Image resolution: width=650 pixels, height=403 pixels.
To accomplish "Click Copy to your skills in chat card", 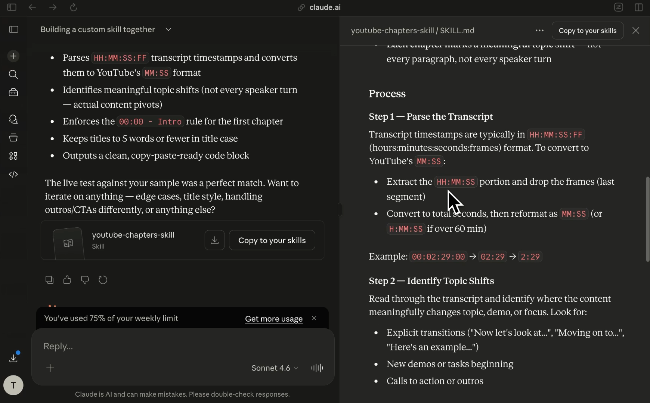I will pos(272,240).
